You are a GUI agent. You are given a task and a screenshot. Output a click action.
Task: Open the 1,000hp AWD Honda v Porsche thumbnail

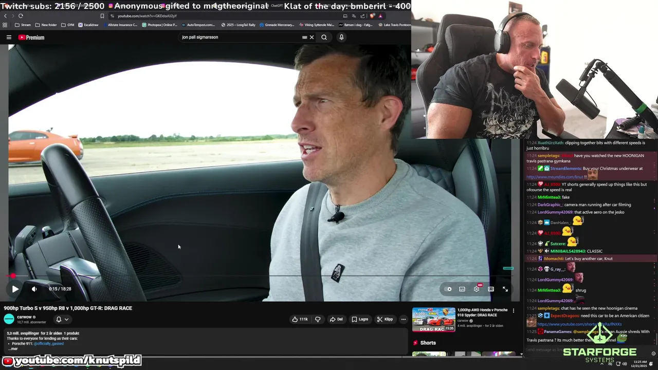[434, 320]
